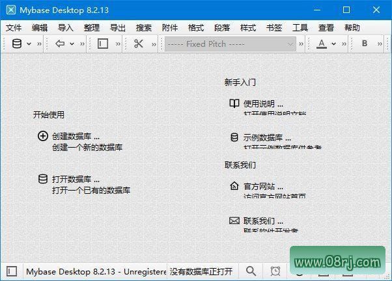Open the 联系我们 ... link
Image resolution: width=392 pixels, height=281 pixels.
[263, 221]
